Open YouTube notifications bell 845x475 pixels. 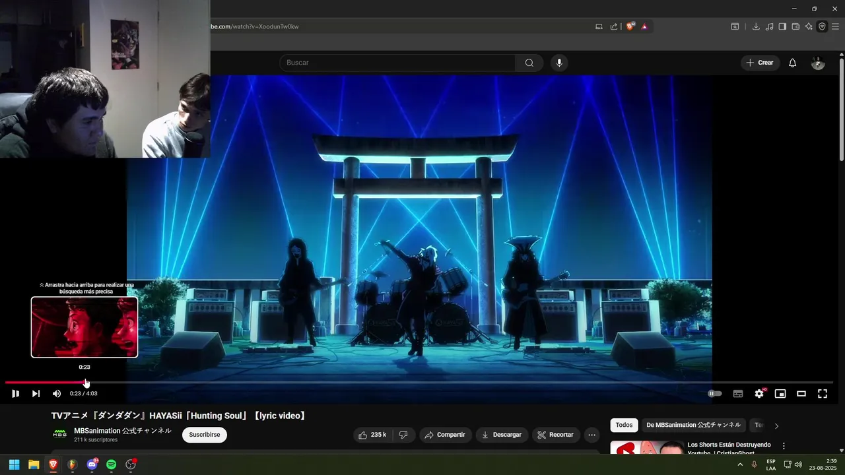(793, 63)
